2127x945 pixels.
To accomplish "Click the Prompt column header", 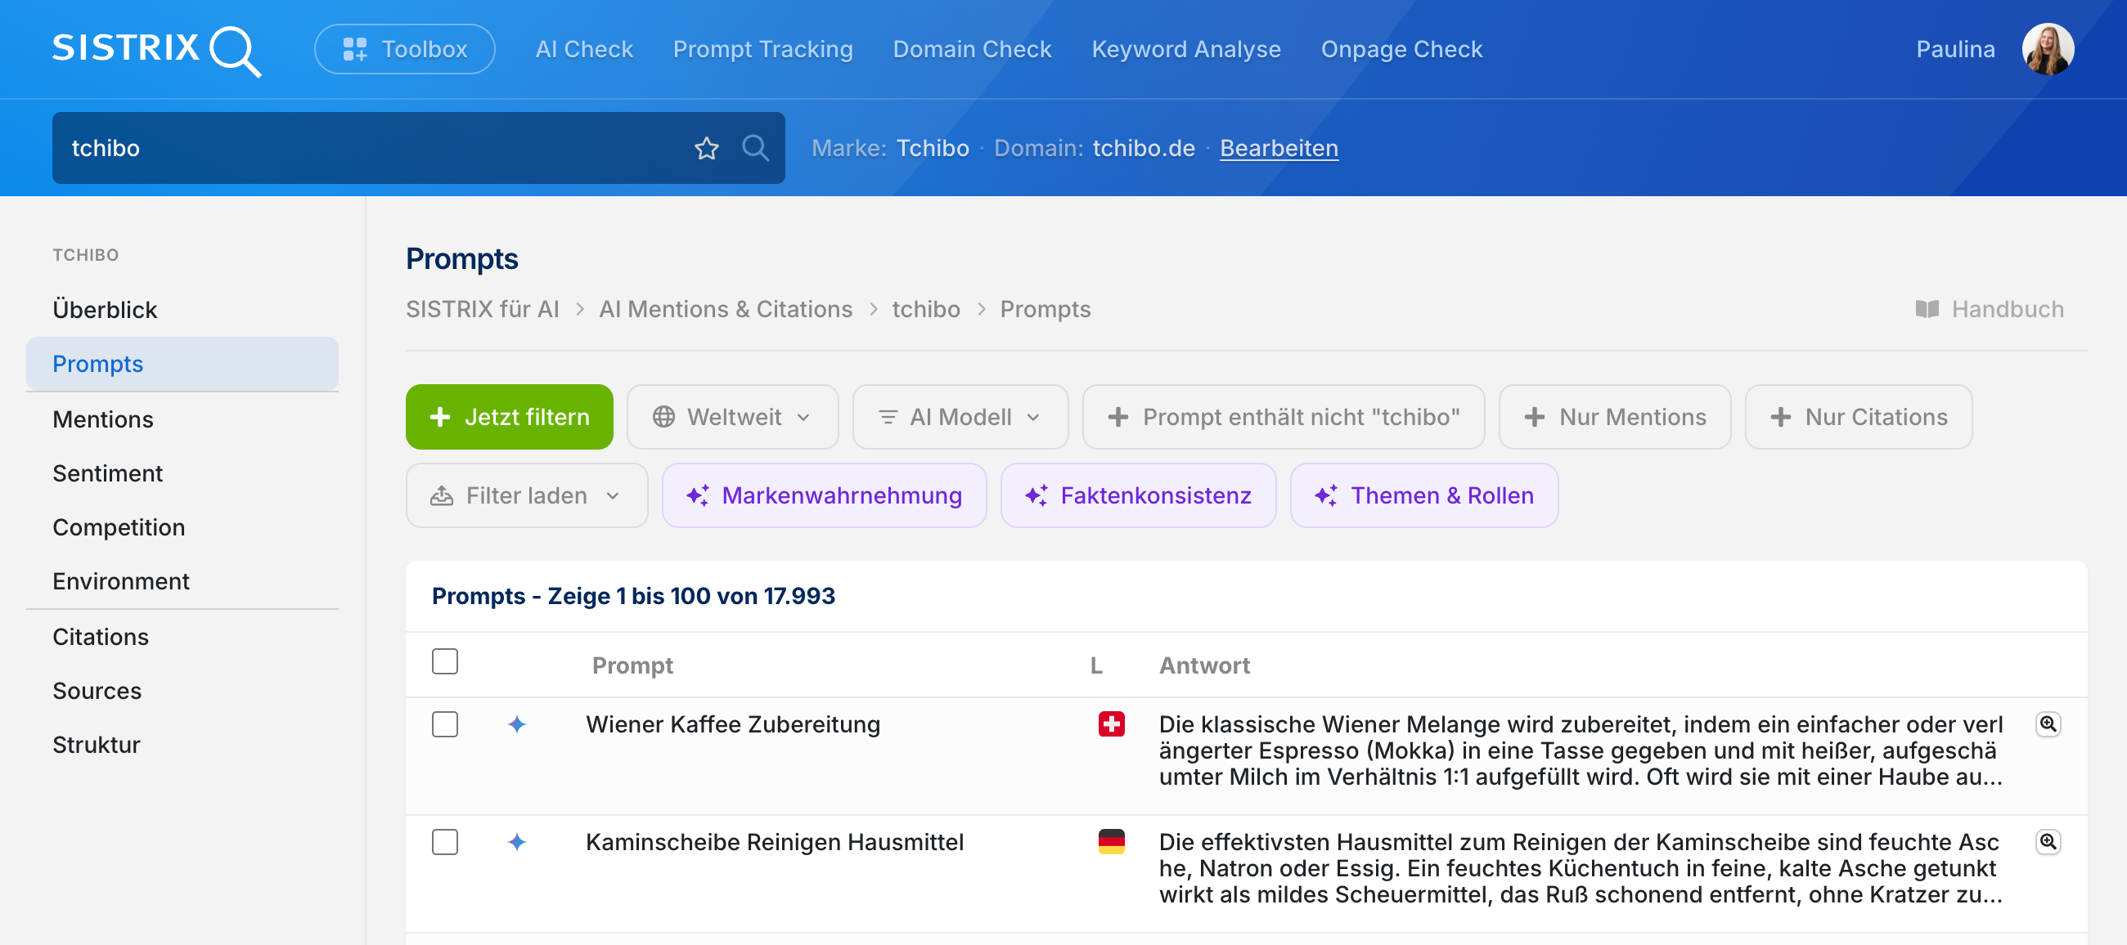I will [x=632, y=665].
